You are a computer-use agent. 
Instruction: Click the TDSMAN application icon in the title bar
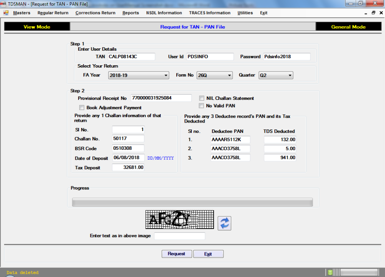[x=4, y=3]
